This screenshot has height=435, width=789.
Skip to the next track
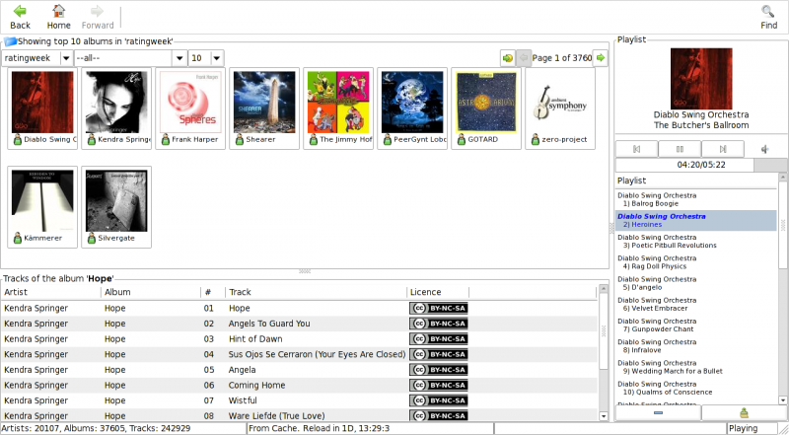tap(723, 149)
